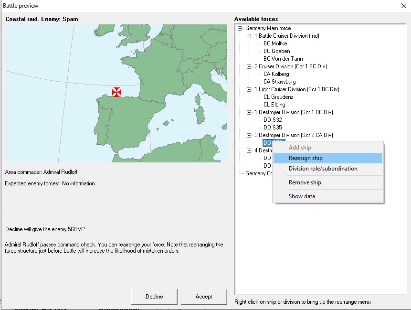411x310 pixels.
Task: Collapse the Germany Main force node
Action: click(240, 28)
